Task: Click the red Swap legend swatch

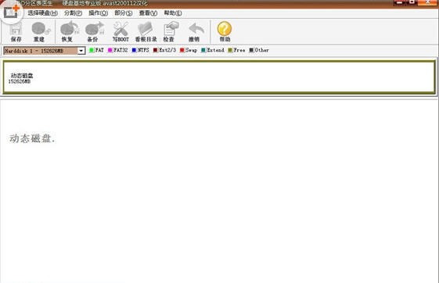Action: pos(182,50)
